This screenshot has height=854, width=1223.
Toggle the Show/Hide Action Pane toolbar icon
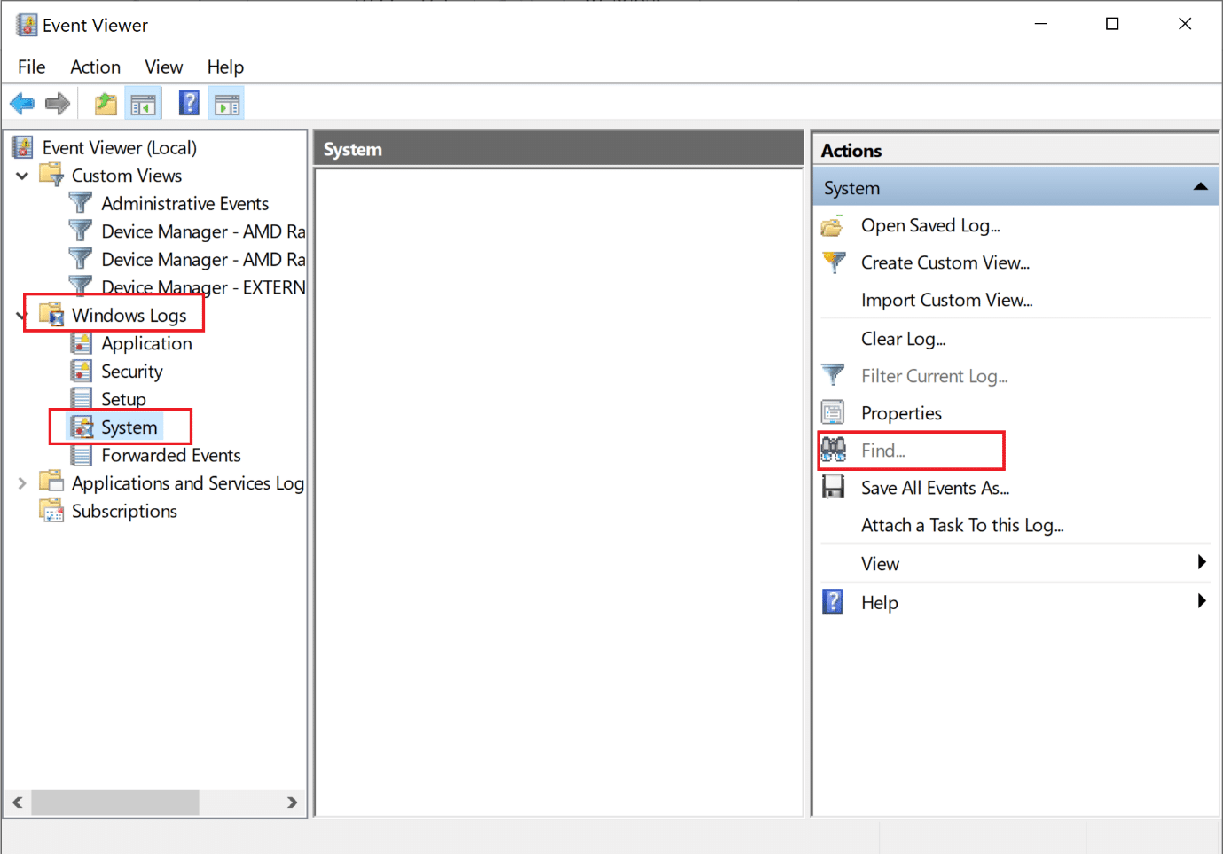pyautogui.click(x=227, y=105)
